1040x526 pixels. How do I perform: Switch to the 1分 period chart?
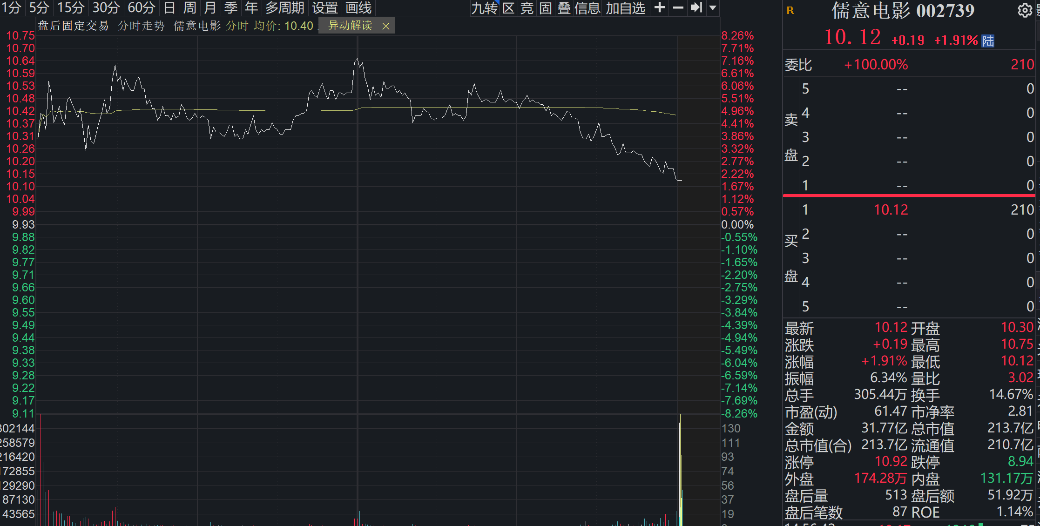click(11, 8)
